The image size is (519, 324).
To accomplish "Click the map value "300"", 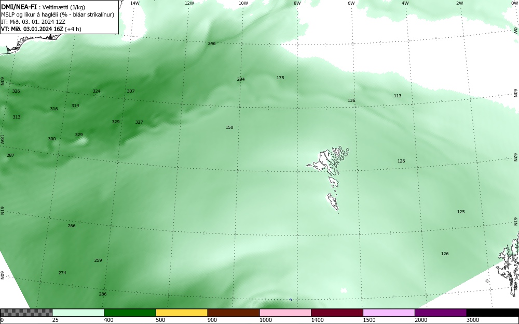I will [x=51, y=139].
